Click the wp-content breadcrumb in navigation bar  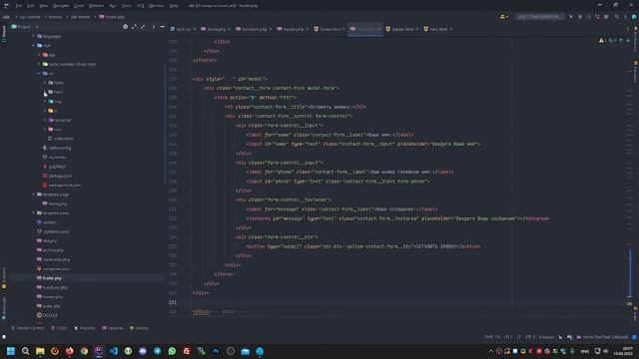[30, 17]
